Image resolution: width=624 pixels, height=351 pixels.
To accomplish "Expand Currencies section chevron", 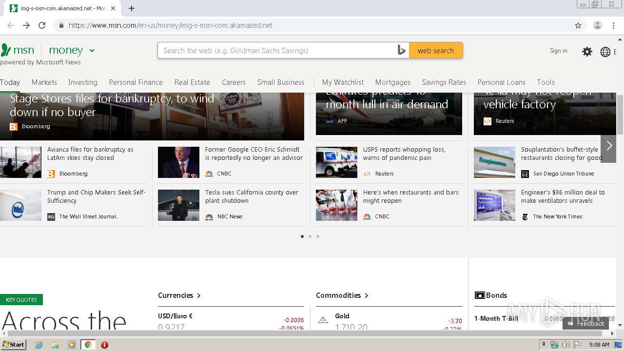I will [x=199, y=295].
